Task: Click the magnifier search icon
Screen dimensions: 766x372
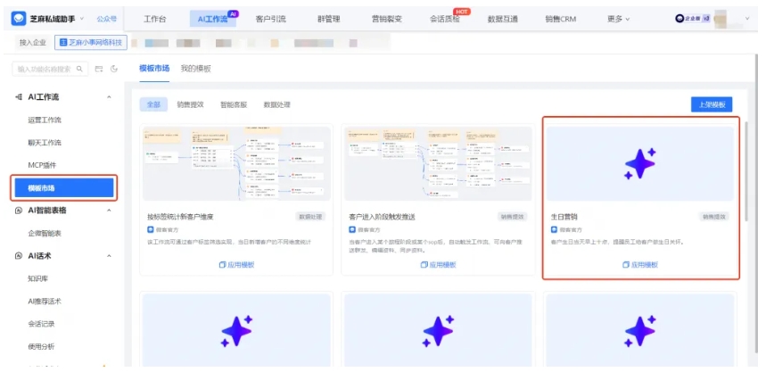Action: tap(79, 69)
